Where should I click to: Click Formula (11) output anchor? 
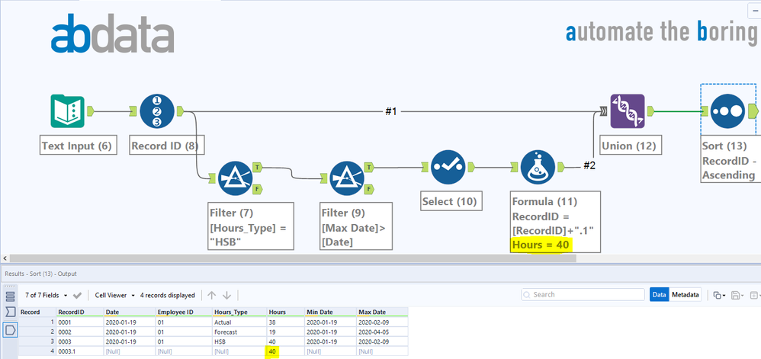click(560, 168)
